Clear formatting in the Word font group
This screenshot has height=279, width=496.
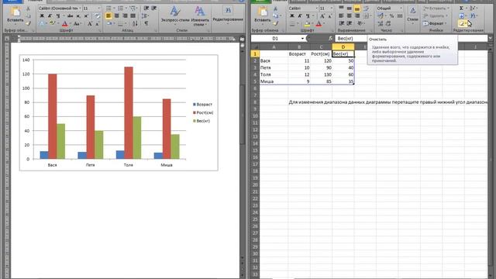tap(97, 15)
